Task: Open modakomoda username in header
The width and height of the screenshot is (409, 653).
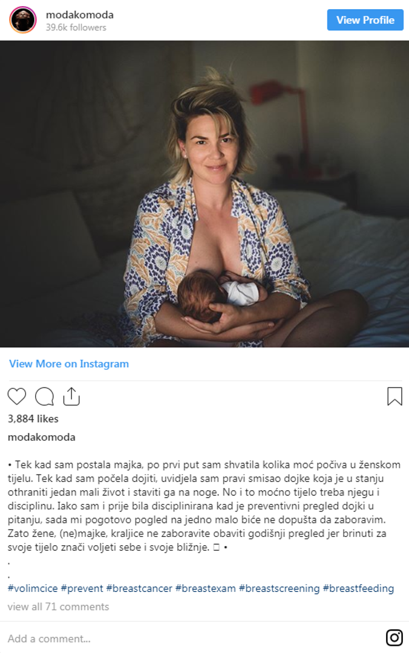Action: click(x=80, y=15)
